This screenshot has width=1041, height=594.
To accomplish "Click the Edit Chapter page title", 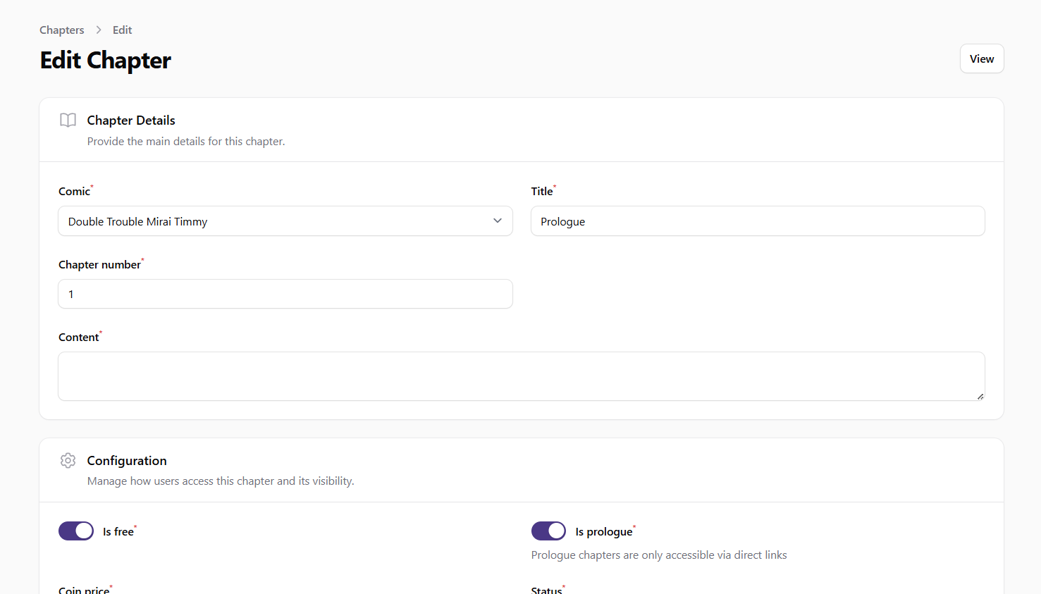I will (106, 61).
